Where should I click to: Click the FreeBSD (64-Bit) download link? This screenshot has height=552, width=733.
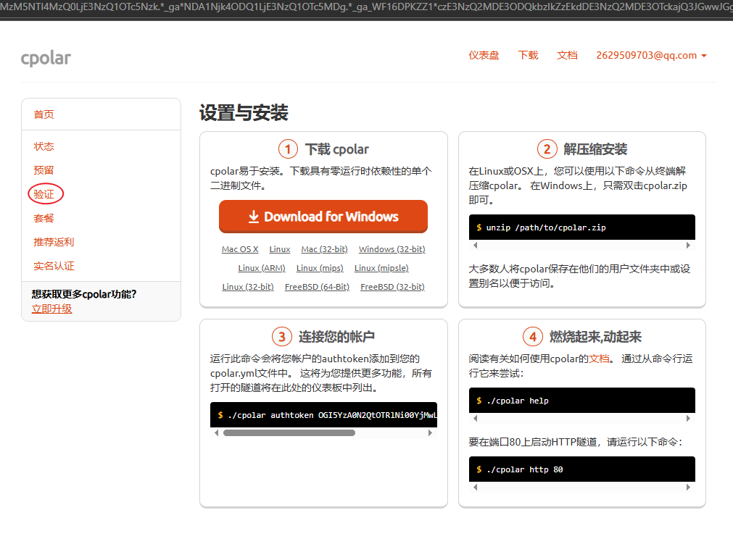317,287
